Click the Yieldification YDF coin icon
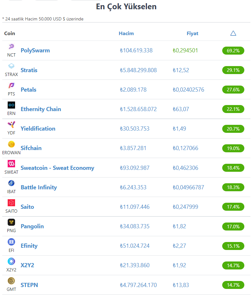Screen dimensions: 252x295 click(12, 125)
